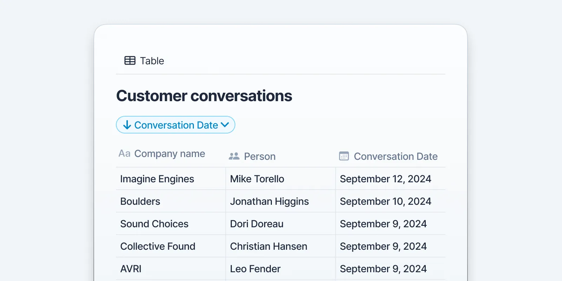Click the Mike Torello person cell
Screen dimensions: 562x281
pos(257,179)
